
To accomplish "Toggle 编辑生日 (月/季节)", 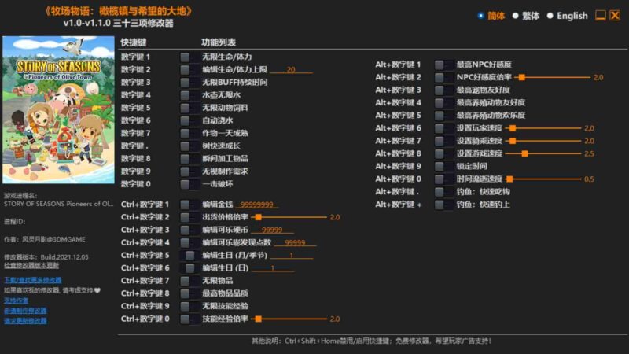I will point(189,256).
